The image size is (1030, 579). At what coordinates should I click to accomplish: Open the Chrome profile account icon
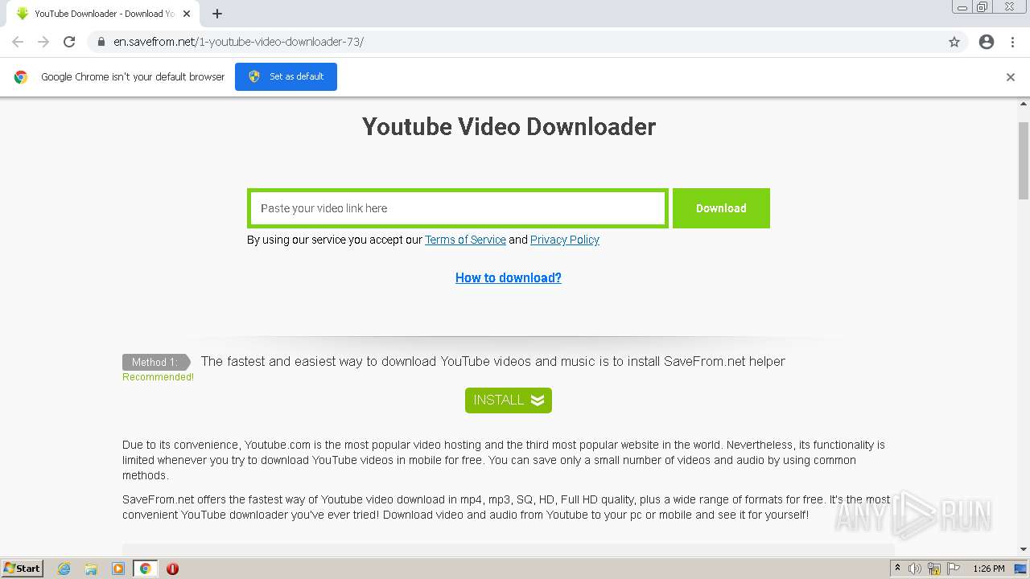(x=987, y=42)
